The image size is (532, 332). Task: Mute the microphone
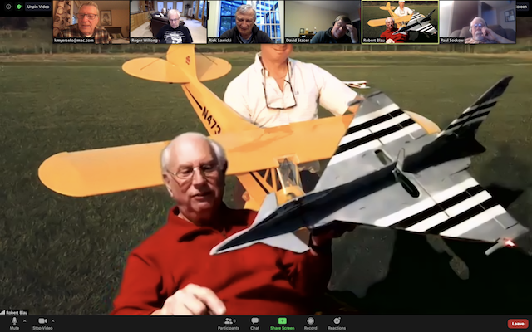point(14,323)
